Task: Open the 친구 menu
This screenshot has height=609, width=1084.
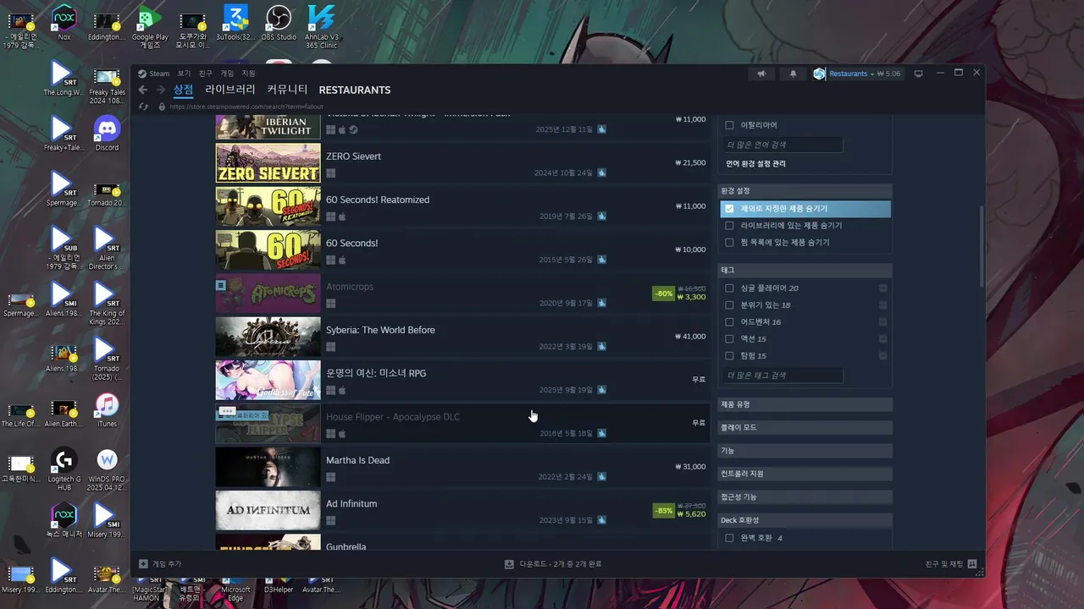Action: (206, 74)
